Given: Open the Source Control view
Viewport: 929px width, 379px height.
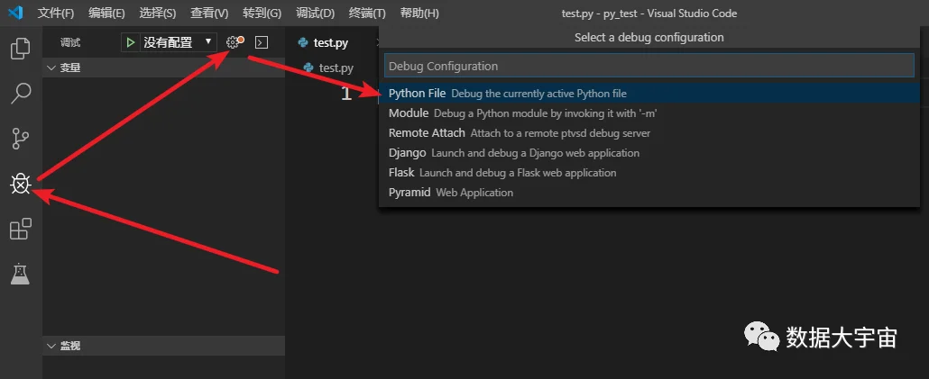Looking at the screenshot, I should (21, 139).
